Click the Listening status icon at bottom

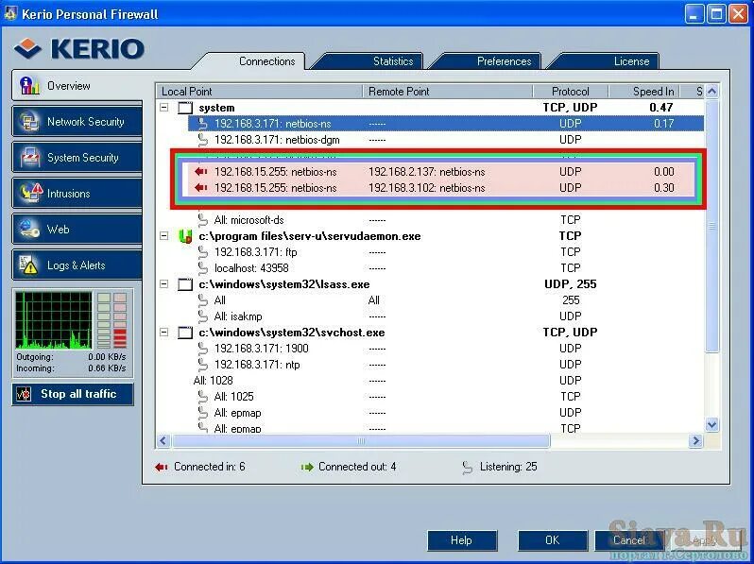[467, 468]
